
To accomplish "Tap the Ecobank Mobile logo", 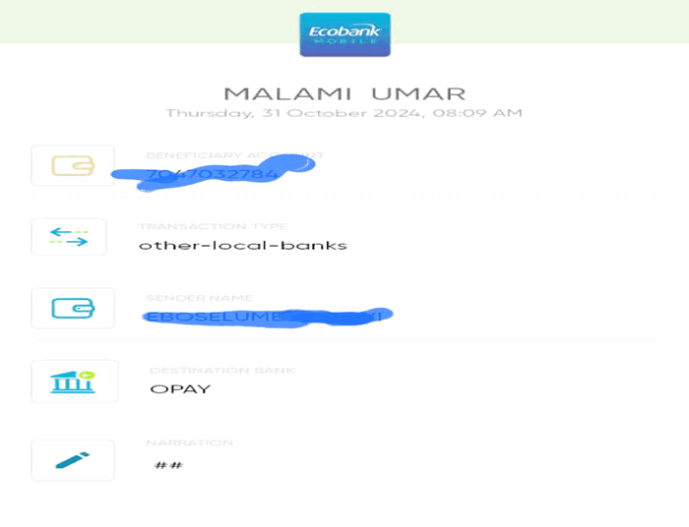I will click(x=344, y=34).
